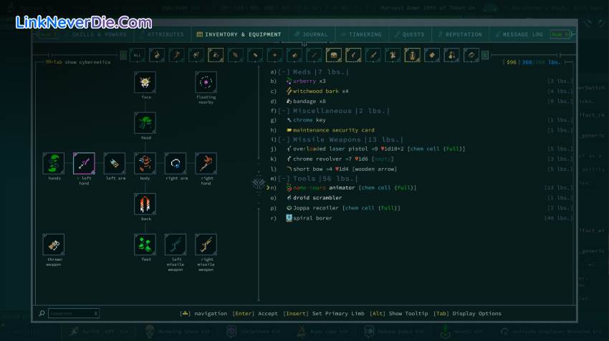Select the face equipment slot
Screen dimensions: 609x341
coord(145,82)
